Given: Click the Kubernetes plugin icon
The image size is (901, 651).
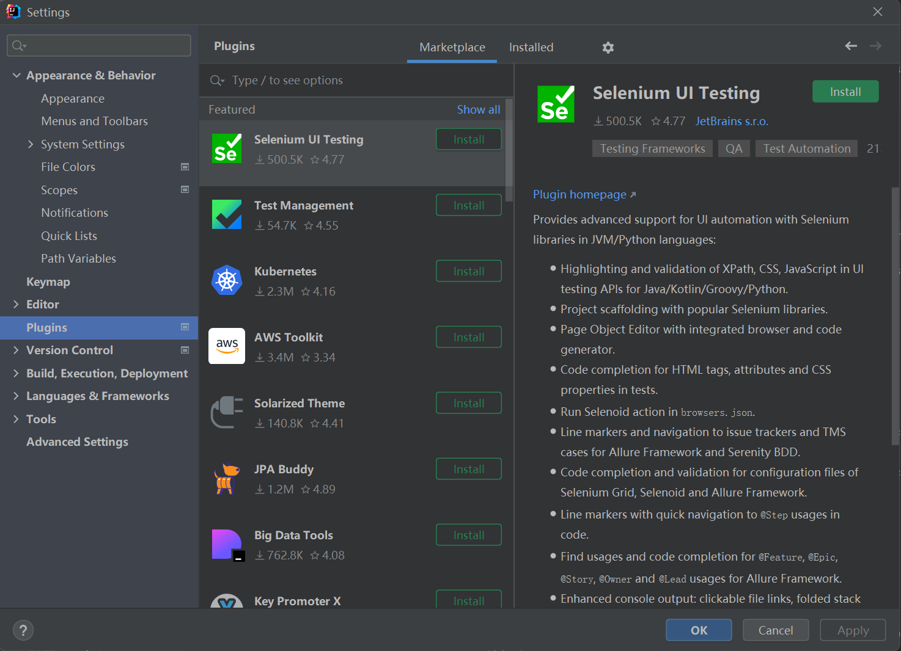Looking at the screenshot, I should tap(227, 280).
